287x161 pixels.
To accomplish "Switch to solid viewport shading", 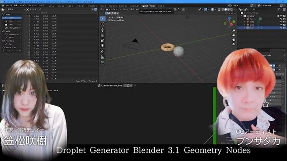I will (226, 9).
